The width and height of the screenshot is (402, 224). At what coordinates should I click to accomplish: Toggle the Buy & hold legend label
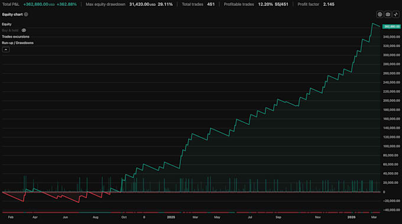coord(10,31)
